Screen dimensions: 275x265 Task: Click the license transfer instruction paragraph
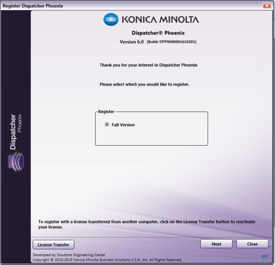tap(147, 224)
